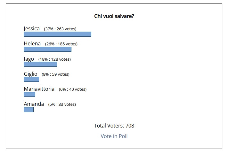The width and height of the screenshot is (228, 155).
Task: Click Jessica's blue result bar
Action: (x=57, y=34)
